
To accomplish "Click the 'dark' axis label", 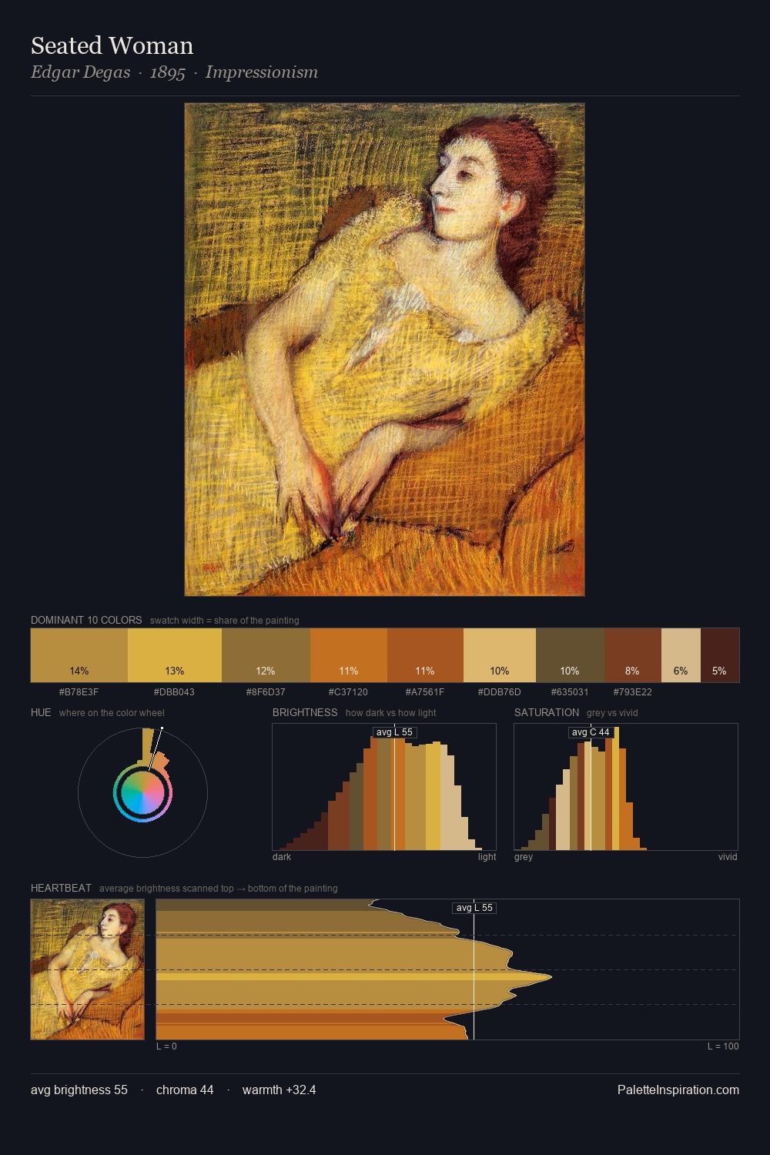I will coord(282,857).
